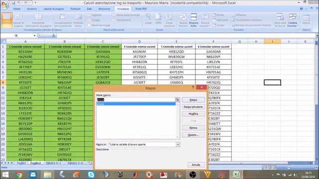The height and width of the screenshot is (179, 319).
Task: Click Disponi tutto in ribbon
Action: pos(193,20)
